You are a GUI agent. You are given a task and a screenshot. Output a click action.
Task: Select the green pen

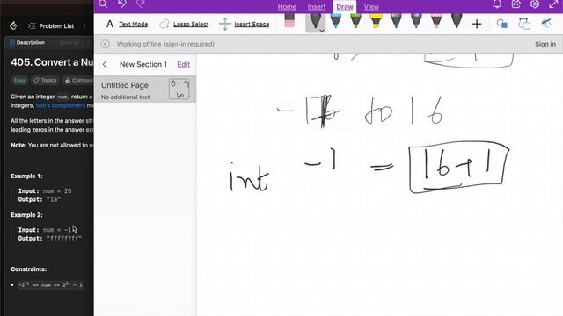pyautogui.click(x=355, y=21)
